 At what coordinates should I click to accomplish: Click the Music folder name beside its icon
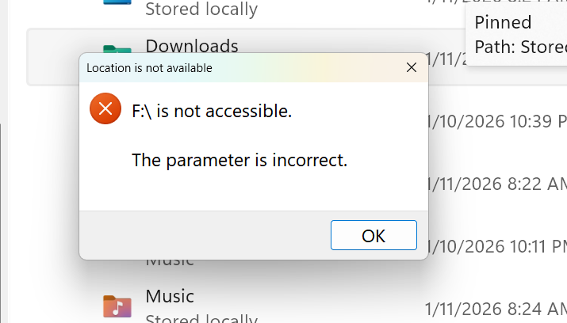[170, 296]
